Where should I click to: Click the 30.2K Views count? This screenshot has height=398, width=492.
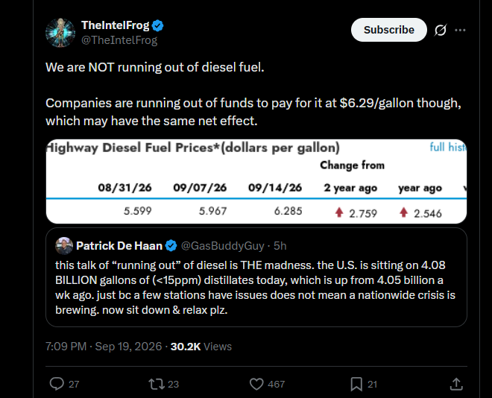(x=201, y=347)
